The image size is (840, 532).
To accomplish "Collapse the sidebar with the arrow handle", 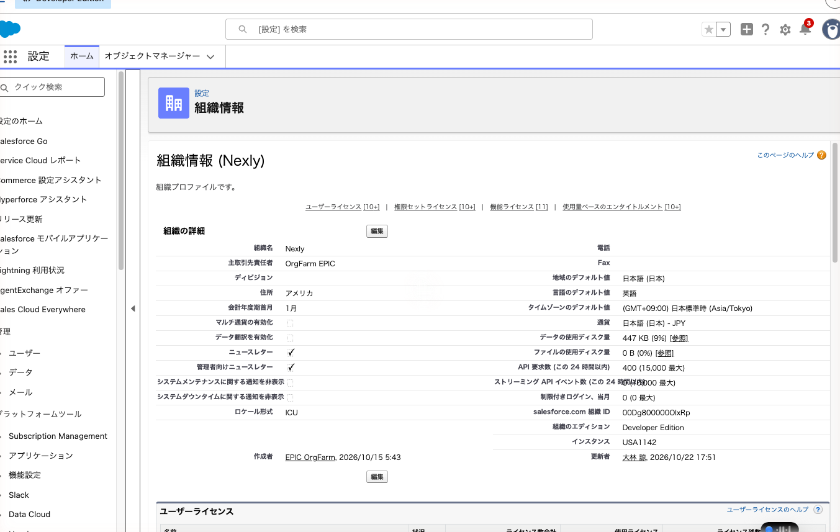I will coord(133,309).
